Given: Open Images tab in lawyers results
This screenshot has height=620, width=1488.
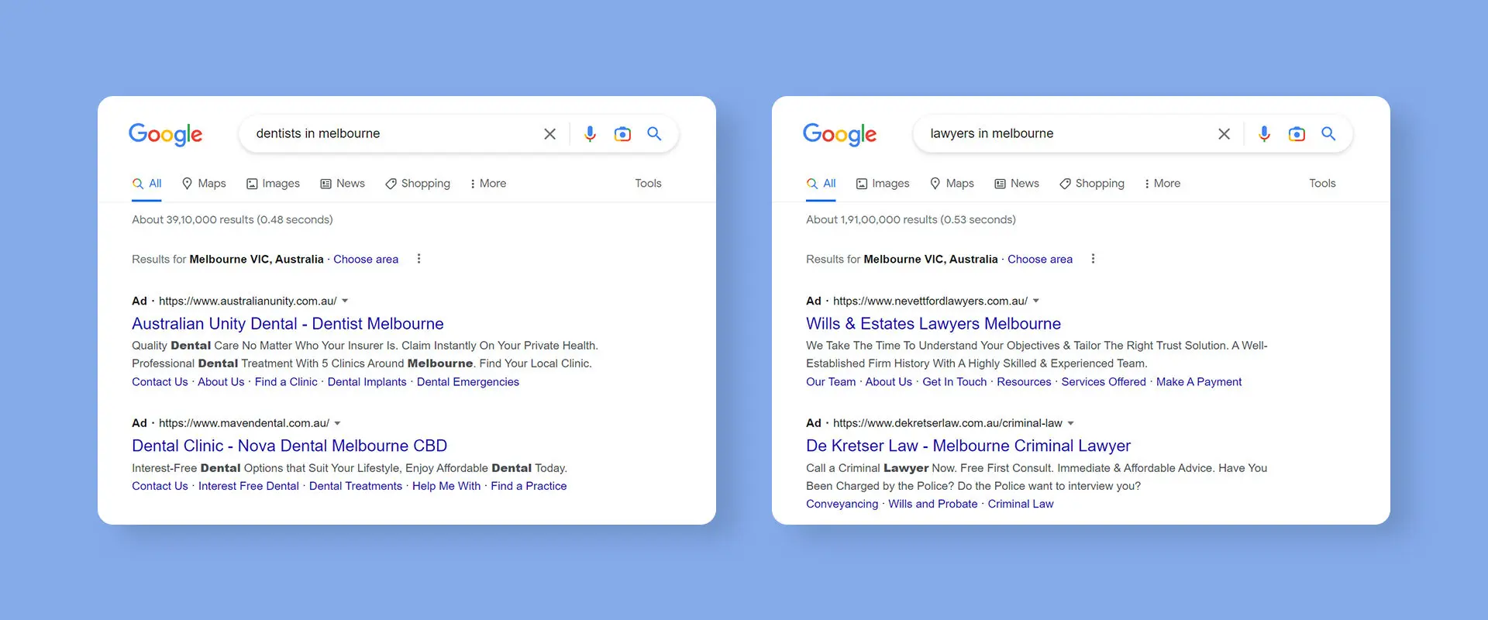Looking at the screenshot, I should (x=883, y=184).
